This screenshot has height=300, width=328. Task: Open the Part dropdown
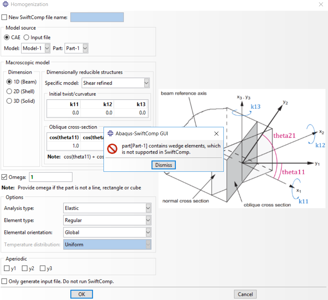(85, 48)
